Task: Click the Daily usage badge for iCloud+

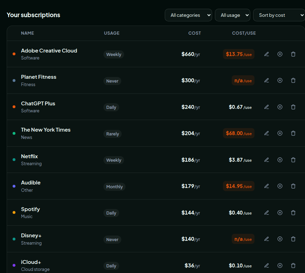Action: (111, 266)
